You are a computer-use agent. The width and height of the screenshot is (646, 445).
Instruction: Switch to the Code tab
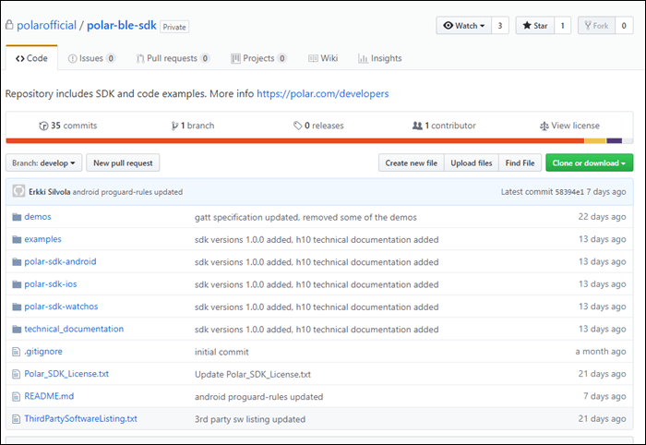[31, 58]
